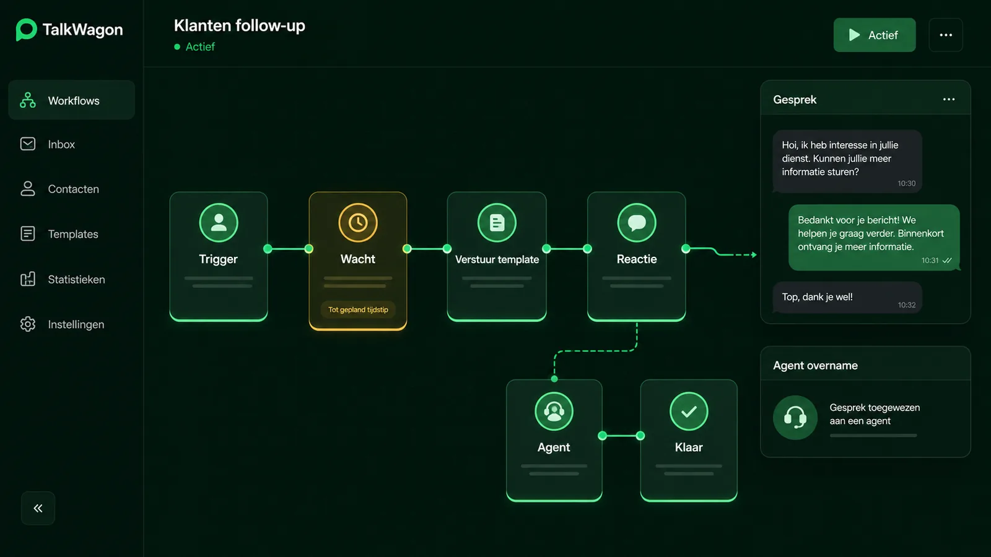The image size is (991, 557).
Task: Click Reactie node input connector dot
Action: click(x=587, y=249)
